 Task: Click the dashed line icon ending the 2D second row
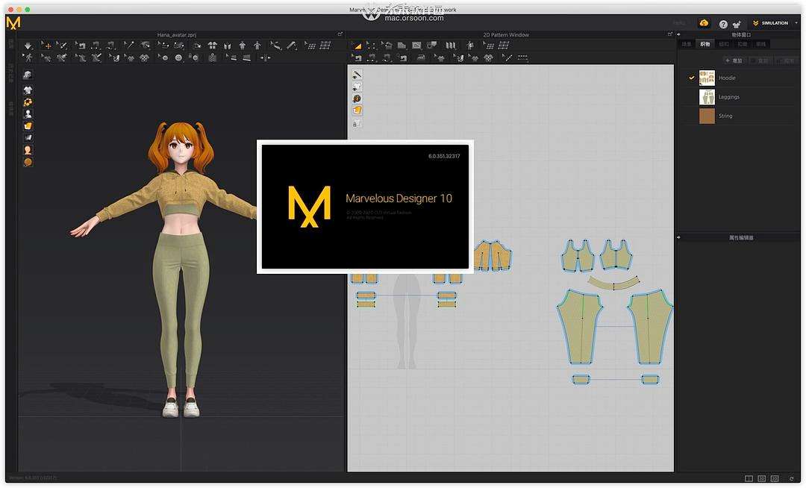[522, 57]
